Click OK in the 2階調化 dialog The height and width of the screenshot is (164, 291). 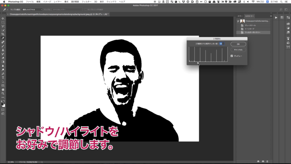[x=238, y=44]
